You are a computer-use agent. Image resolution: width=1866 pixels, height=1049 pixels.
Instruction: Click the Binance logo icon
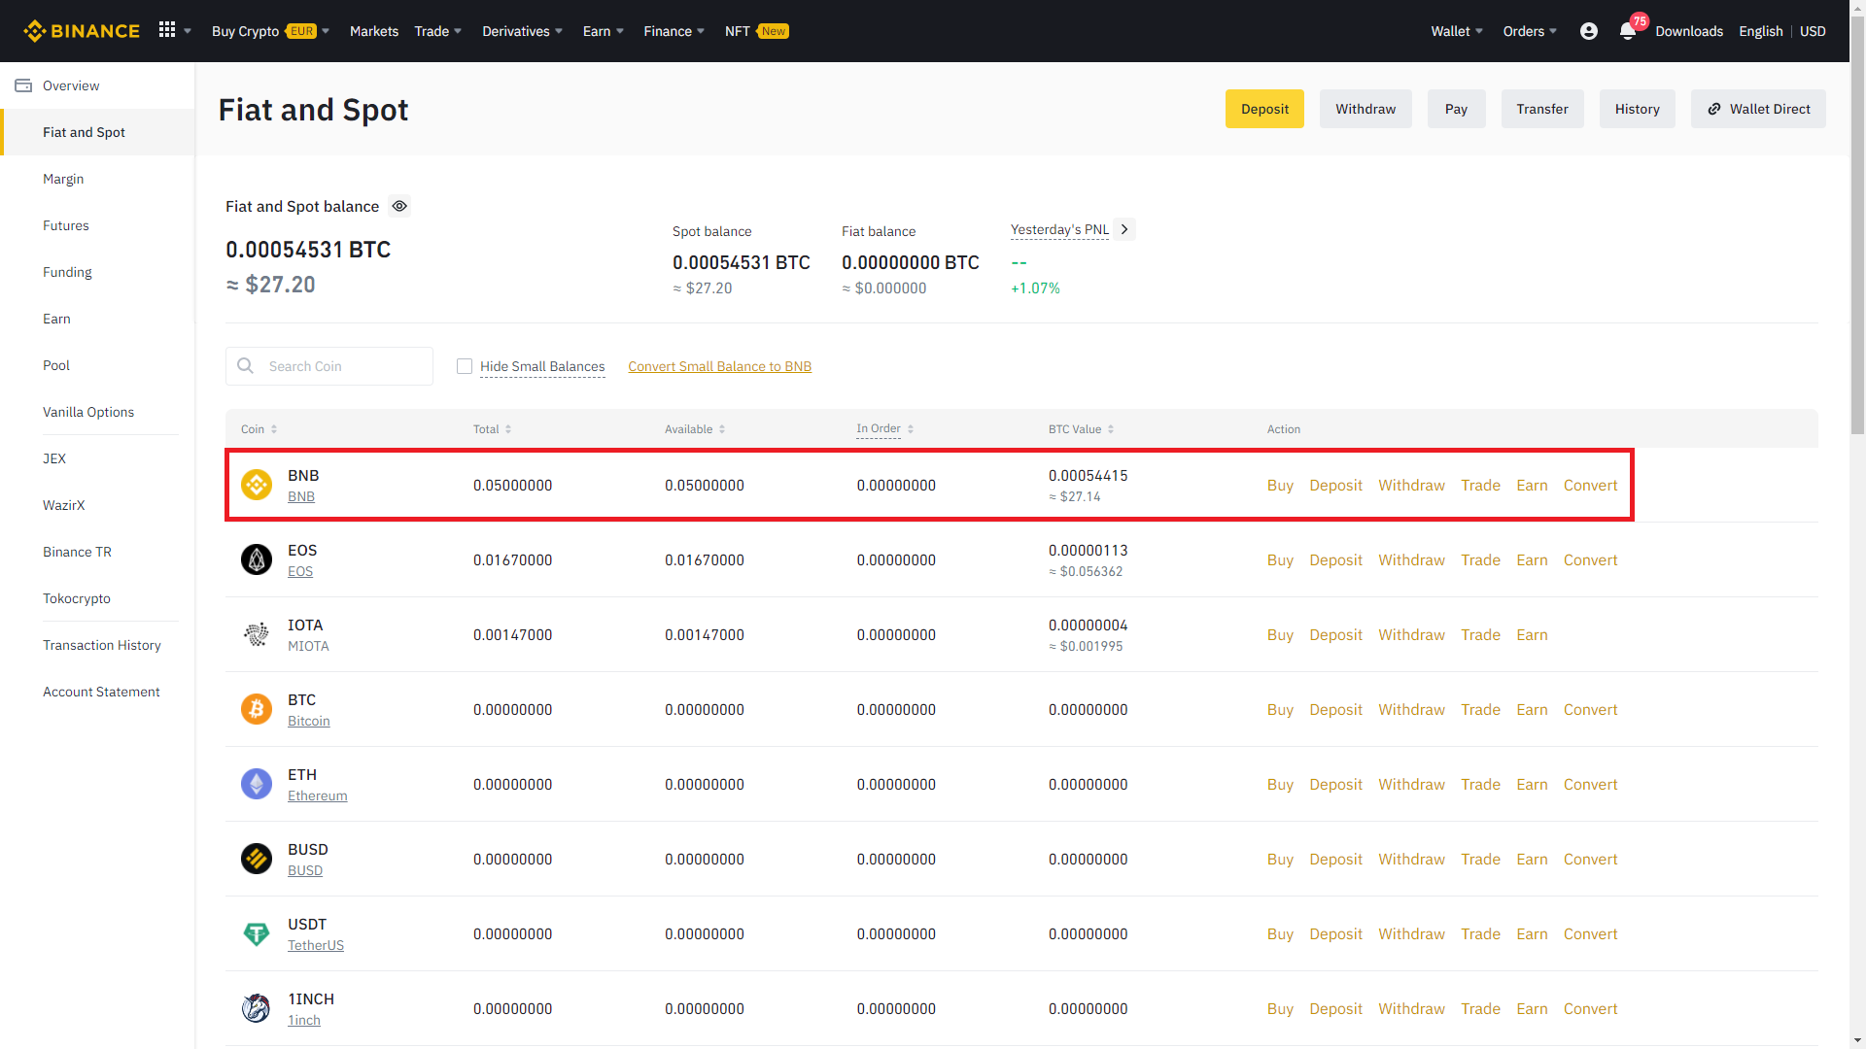36,31
